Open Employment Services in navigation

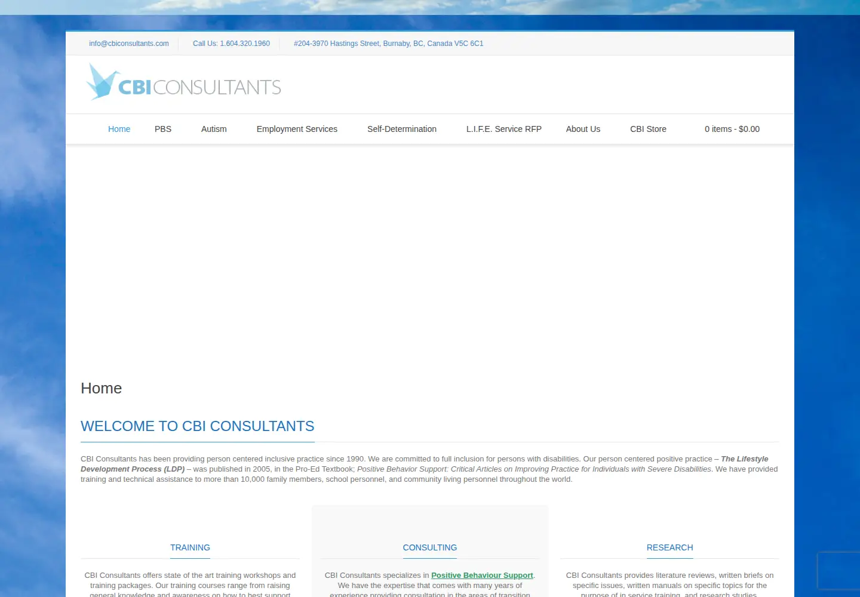pyautogui.click(x=297, y=129)
